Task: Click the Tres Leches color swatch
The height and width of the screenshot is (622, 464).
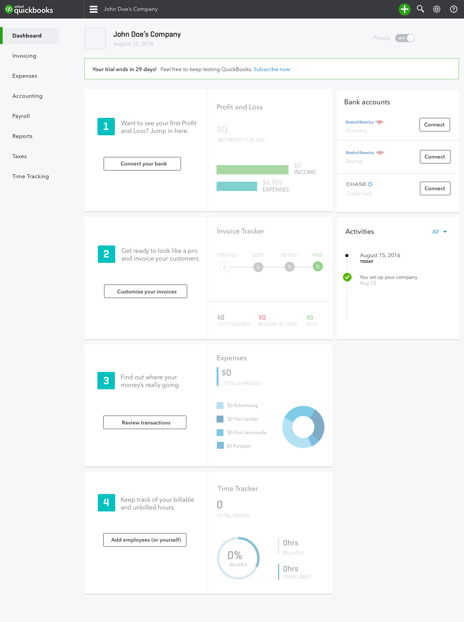Action: coord(220,419)
